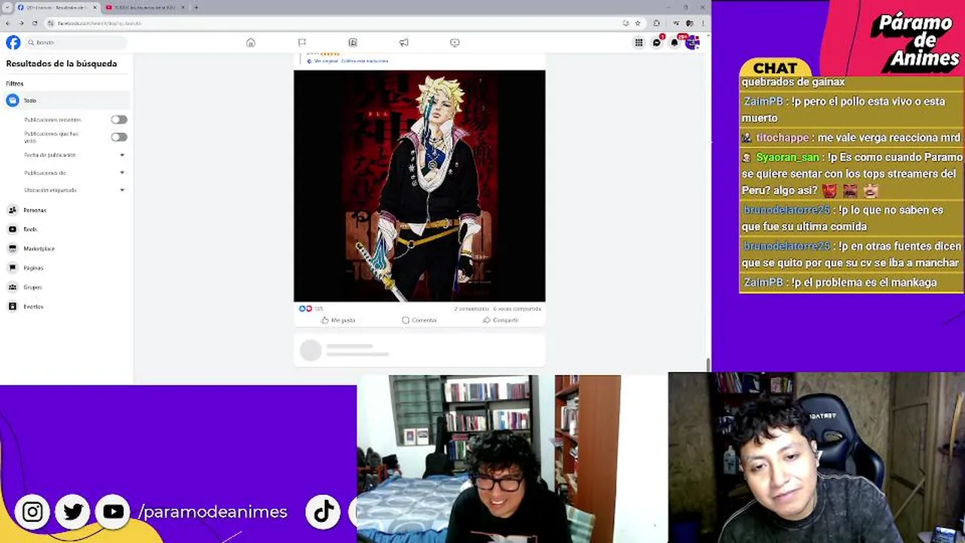Open Facebook home via the logo
Screen dimensions: 965x543
[x=13, y=42]
